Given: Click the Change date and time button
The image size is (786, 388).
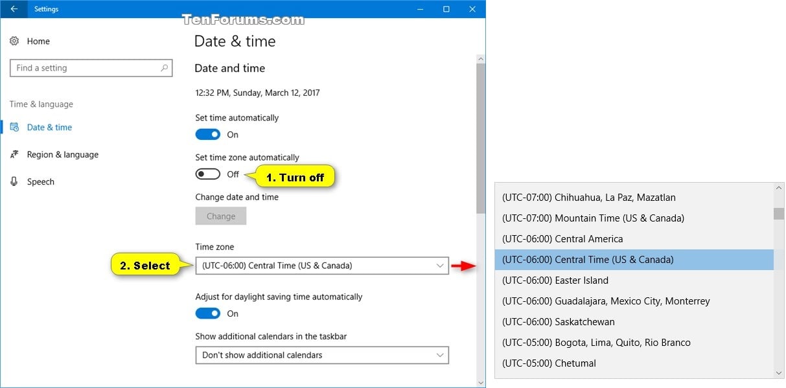Looking at the screenshot, I should tap(221, 216).
